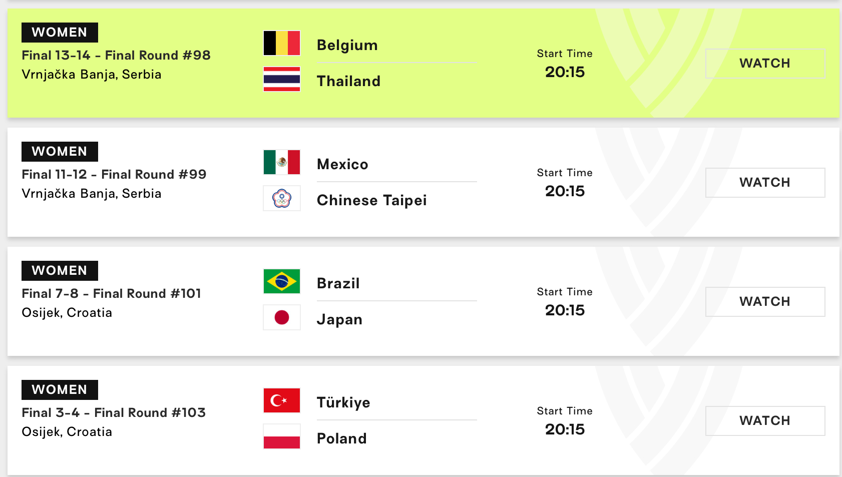Click the Belgium flag icon

[x=282, y=43]
